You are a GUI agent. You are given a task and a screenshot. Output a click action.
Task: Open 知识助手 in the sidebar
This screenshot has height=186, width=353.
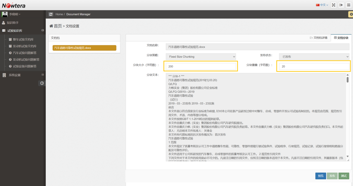coord(13,23)
